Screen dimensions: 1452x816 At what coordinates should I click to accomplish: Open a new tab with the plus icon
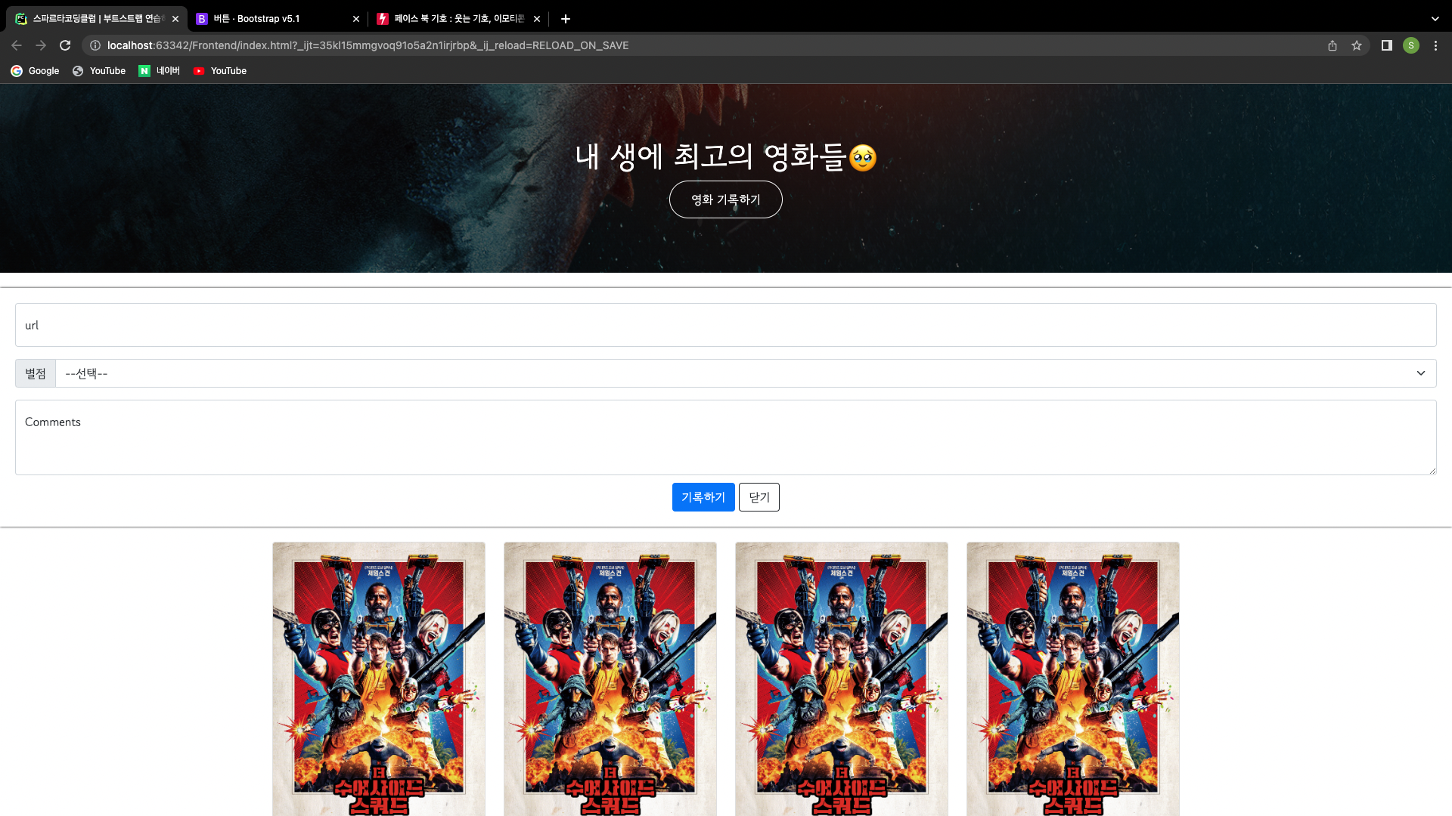(x=566, y=19)
